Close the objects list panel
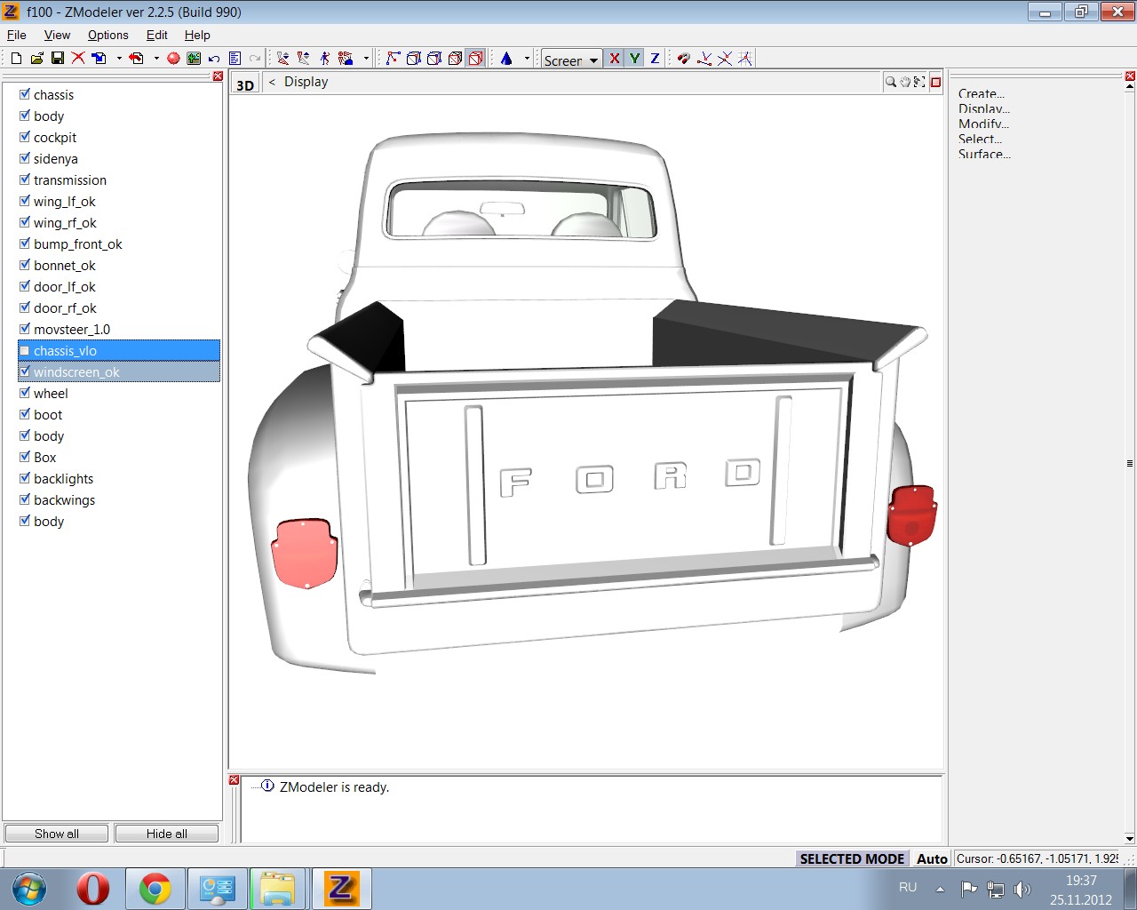Screen dimensions: 1137x910 [218, 76]
